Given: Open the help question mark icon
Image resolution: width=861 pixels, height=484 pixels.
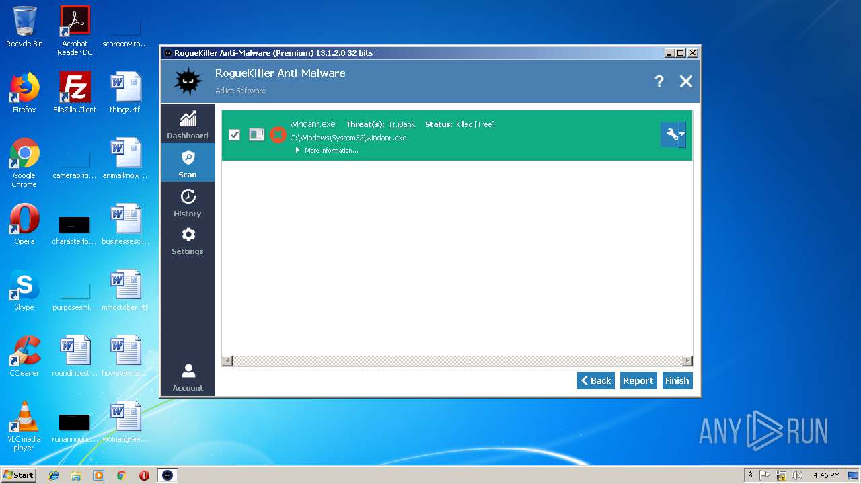Looking at the screenshot, I should [659, 81].
